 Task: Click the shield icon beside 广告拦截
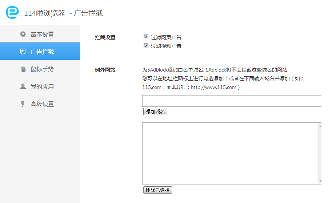coord(23,52)
